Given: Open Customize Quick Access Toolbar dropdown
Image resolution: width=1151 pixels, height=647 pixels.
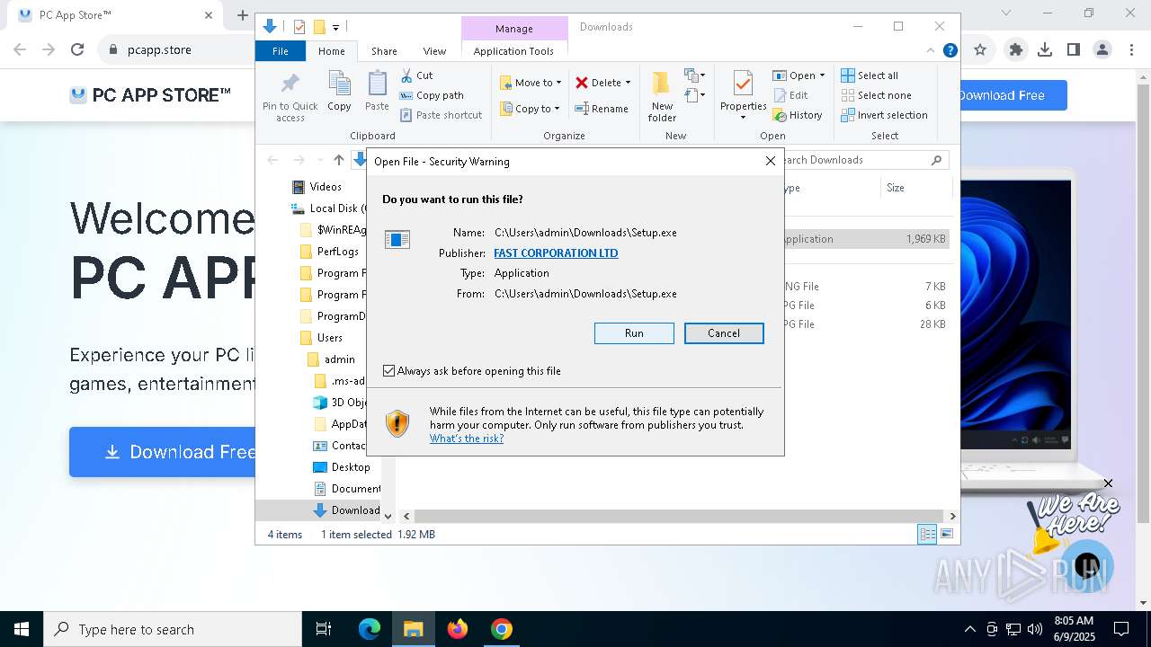Looking at the screenshot, I should click(335, 28).
